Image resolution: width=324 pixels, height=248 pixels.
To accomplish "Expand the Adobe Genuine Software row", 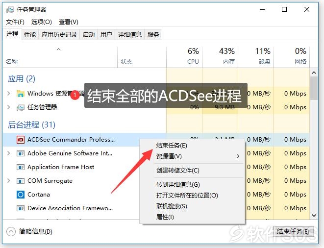I will coord(9,153).
